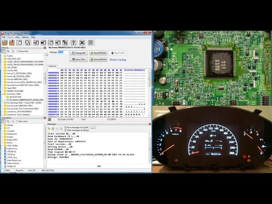Open the Options menu
The width and height of the screenshot is (272, 204).
[x=25, y=37]
